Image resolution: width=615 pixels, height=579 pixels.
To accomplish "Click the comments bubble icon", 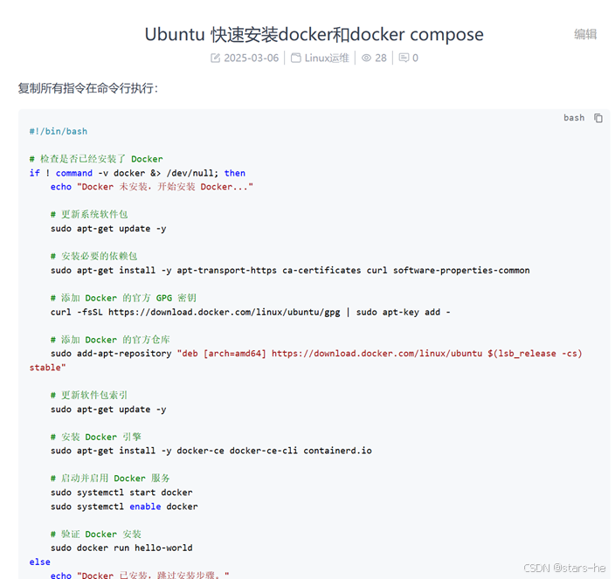I will coord(404,58).
